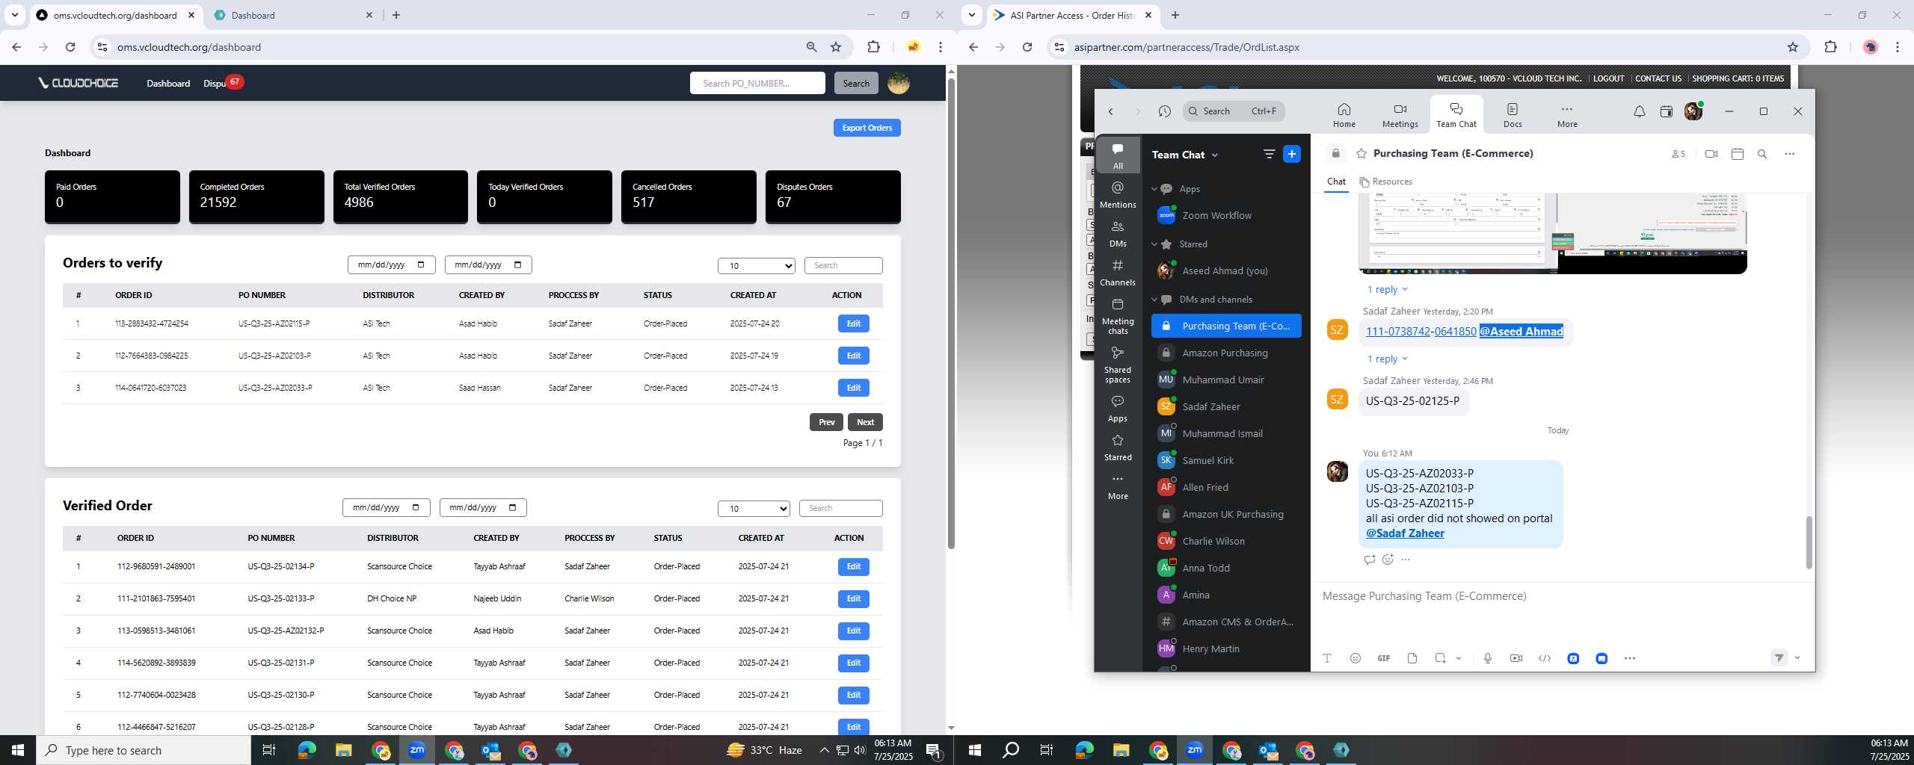Open Verified Order page-size dropdown showing 10

[754, 508]
